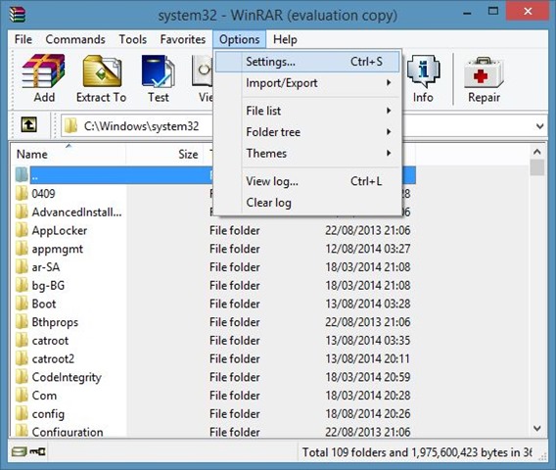556x470 pixels.
Task: Select the Bthprops folder
Action: tap(55, 322)
